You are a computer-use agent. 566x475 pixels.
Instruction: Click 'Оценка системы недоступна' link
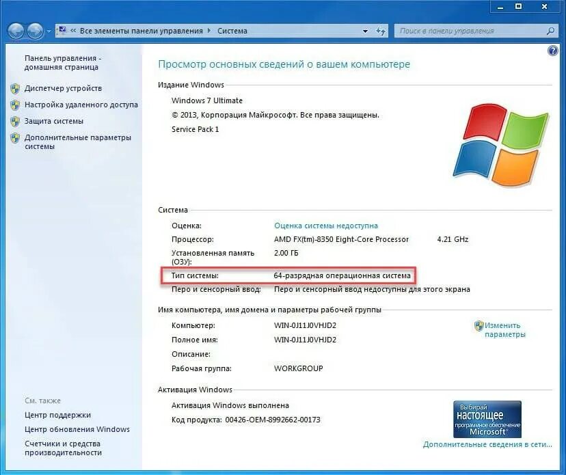tap(326, 226)
